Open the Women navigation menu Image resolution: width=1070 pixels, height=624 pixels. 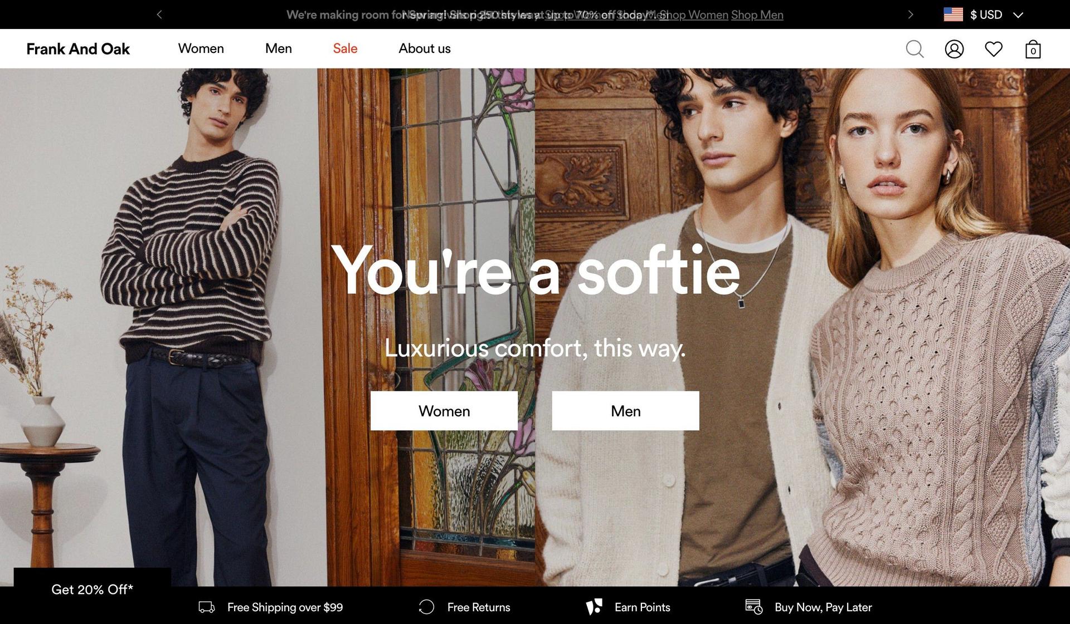tap(201, 48)
